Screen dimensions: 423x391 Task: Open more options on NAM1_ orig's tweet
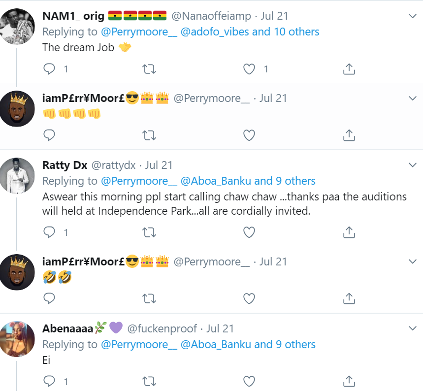pos(413,16)
